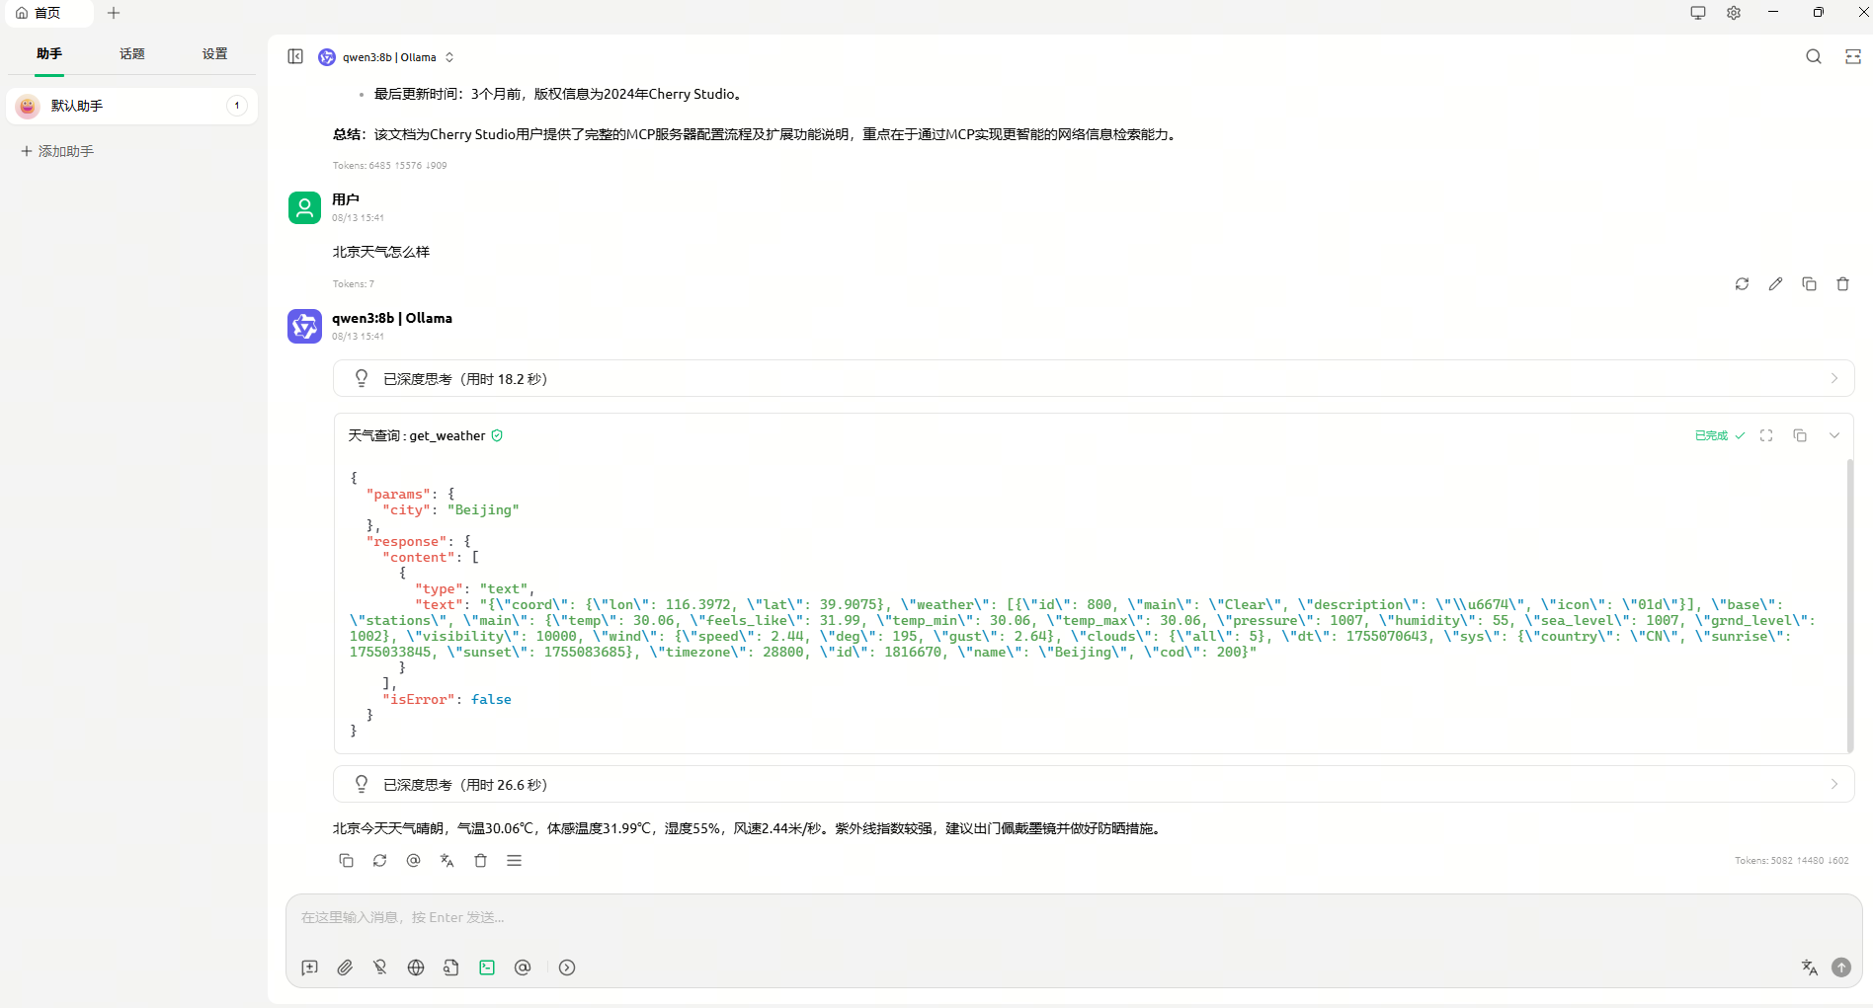
Task: Translate the assistant's weather reply
Action: [x=447, y=861]
